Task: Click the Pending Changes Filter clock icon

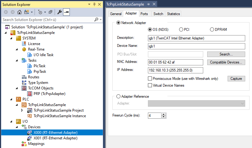Action: coord(40,12)
